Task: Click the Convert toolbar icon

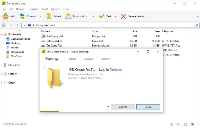Action: (x=22, y=16)
